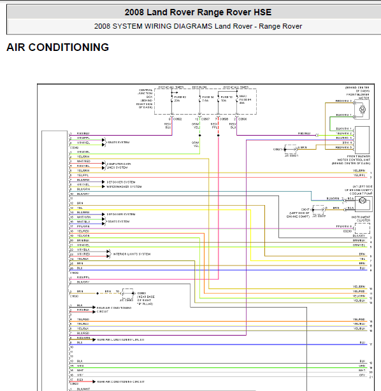Screen dimensions: 381x391
Task: Click the 'YEL/BLU' label at right edge
Action: click(359, 324)
